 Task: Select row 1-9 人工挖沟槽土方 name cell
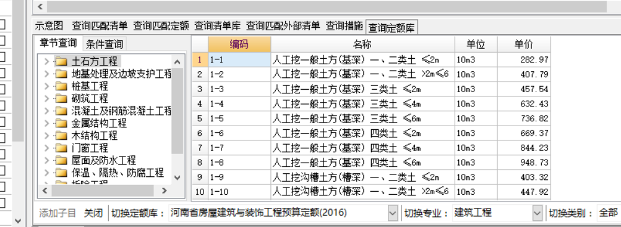363,177
